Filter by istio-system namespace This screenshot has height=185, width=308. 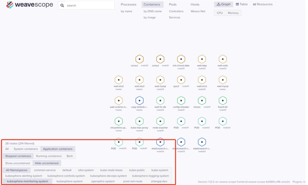[x=86, y=170]
